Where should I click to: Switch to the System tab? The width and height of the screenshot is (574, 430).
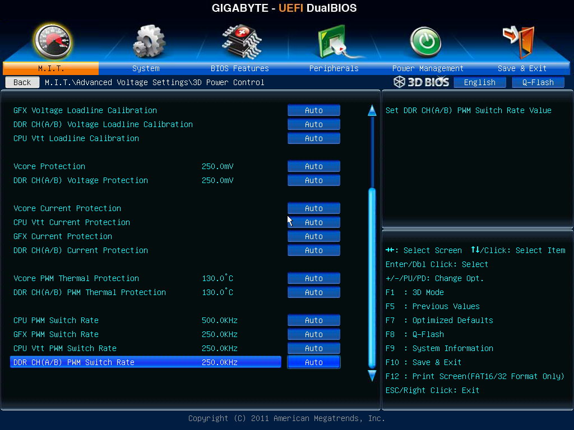click(x=146, y=68)
